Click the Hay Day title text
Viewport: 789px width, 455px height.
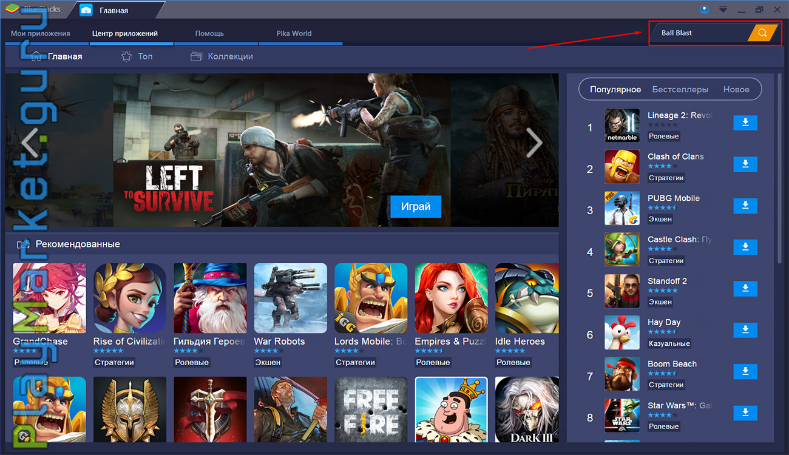click(664, 322)
